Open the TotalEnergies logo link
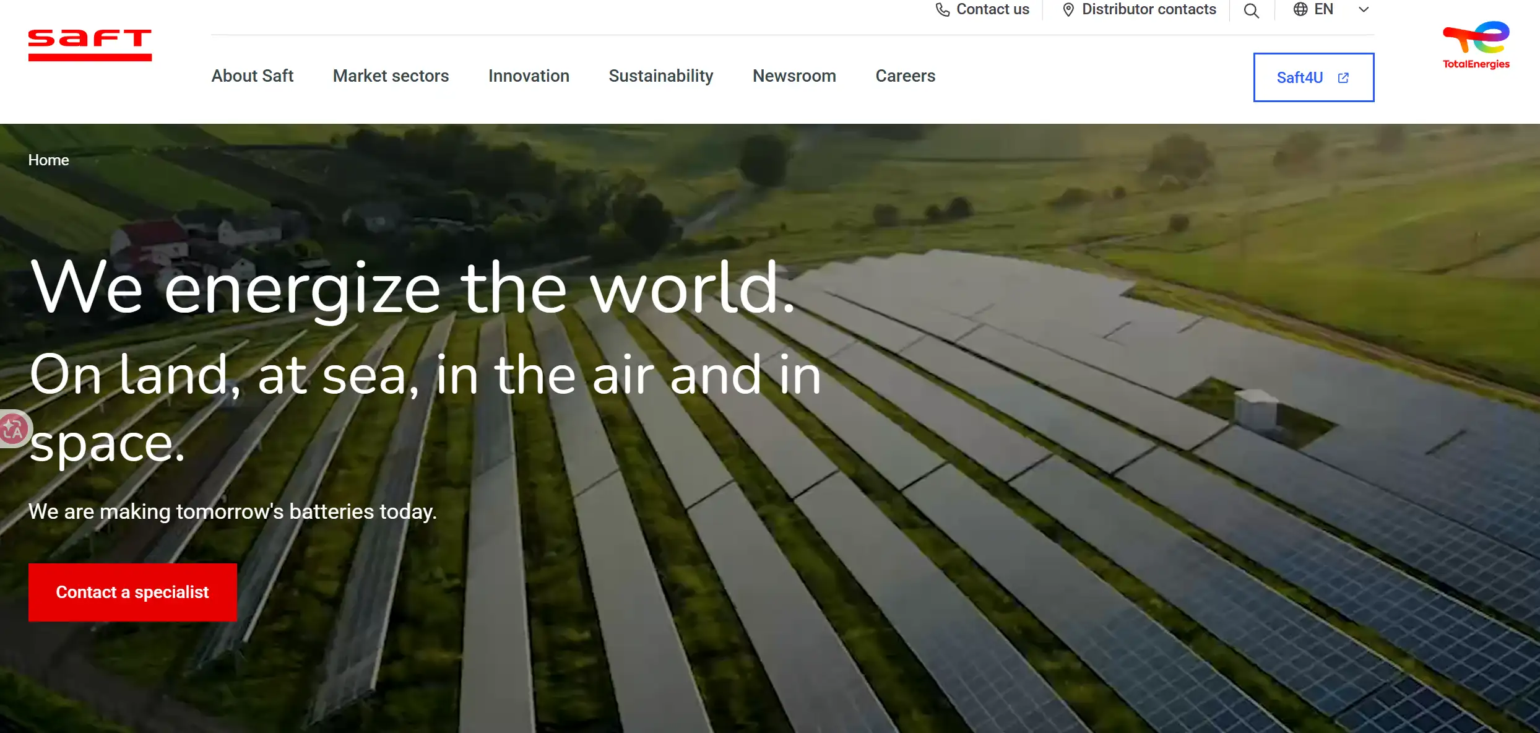The height and width of the screenshot is (733, 1540). point(1476,45)
